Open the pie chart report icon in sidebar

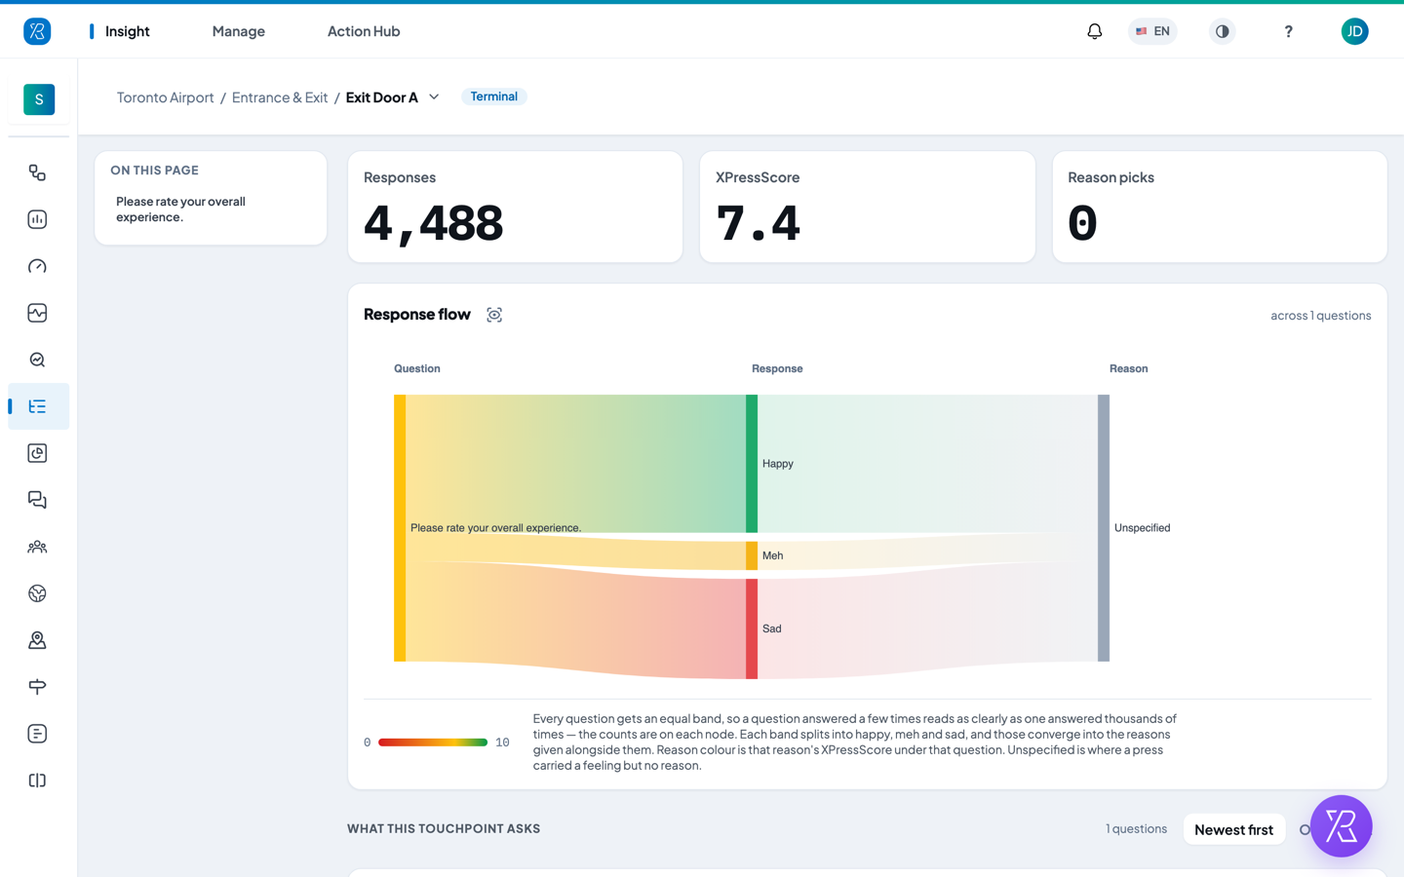[37, 453]
